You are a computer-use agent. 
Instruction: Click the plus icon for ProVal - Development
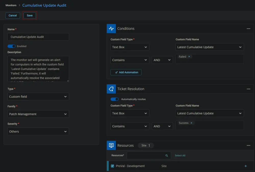246,166
